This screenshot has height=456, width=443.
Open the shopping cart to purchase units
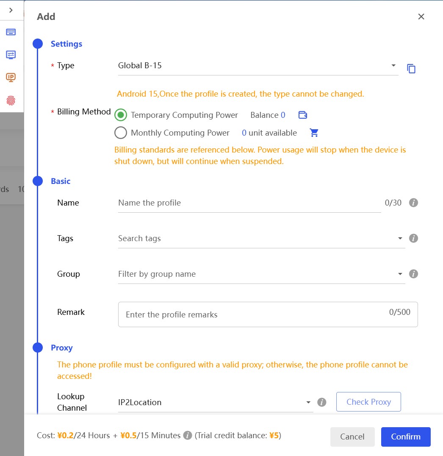(314, 133)
